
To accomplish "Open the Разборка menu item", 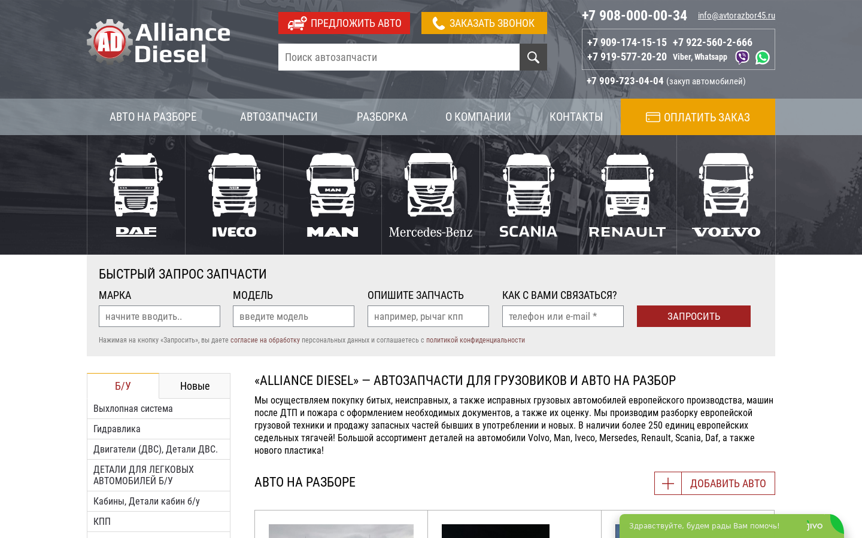I will click(x=382, y=117).
